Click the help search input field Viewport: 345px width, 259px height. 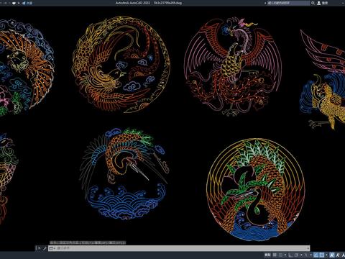(289, 3)
